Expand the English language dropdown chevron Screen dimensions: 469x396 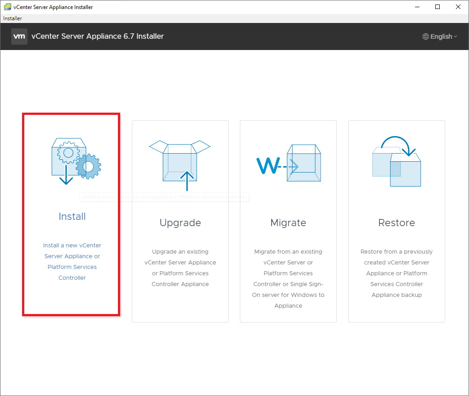coord(455,36)
